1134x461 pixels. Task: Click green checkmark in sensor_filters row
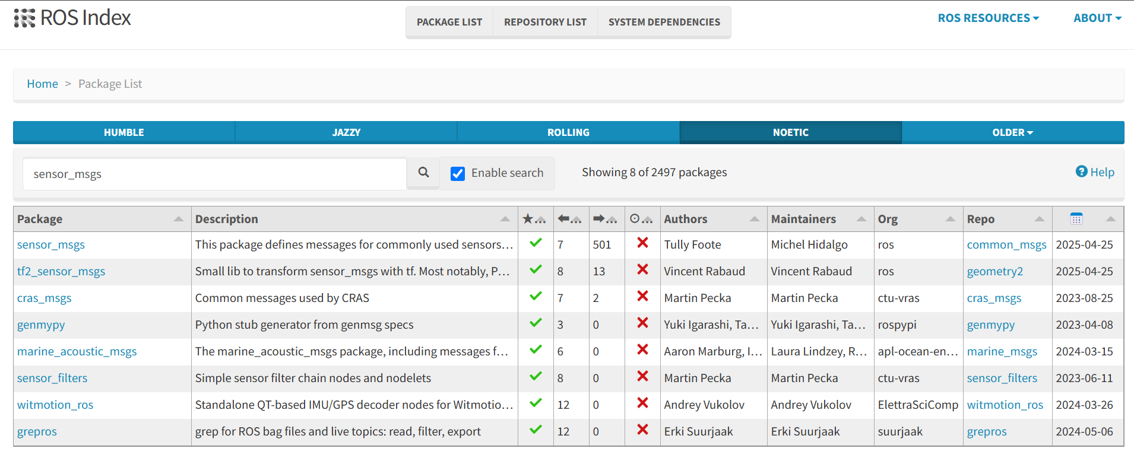(x=536, y=376)
